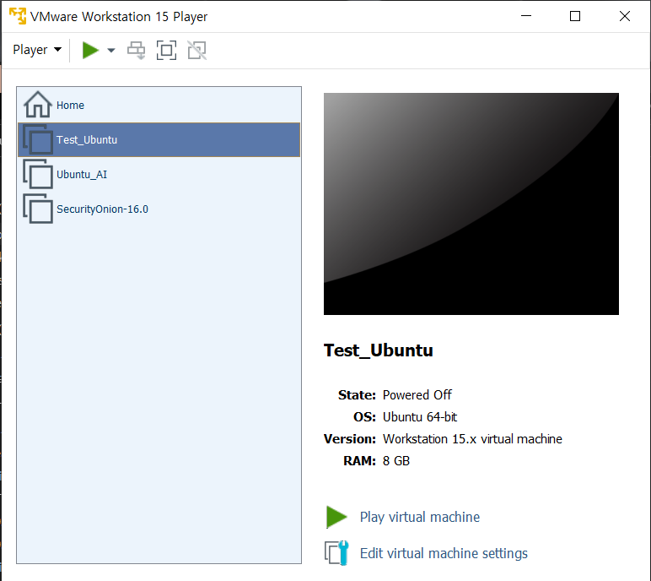Click the Unity mode toolbar icon

[x=196, y=51]
